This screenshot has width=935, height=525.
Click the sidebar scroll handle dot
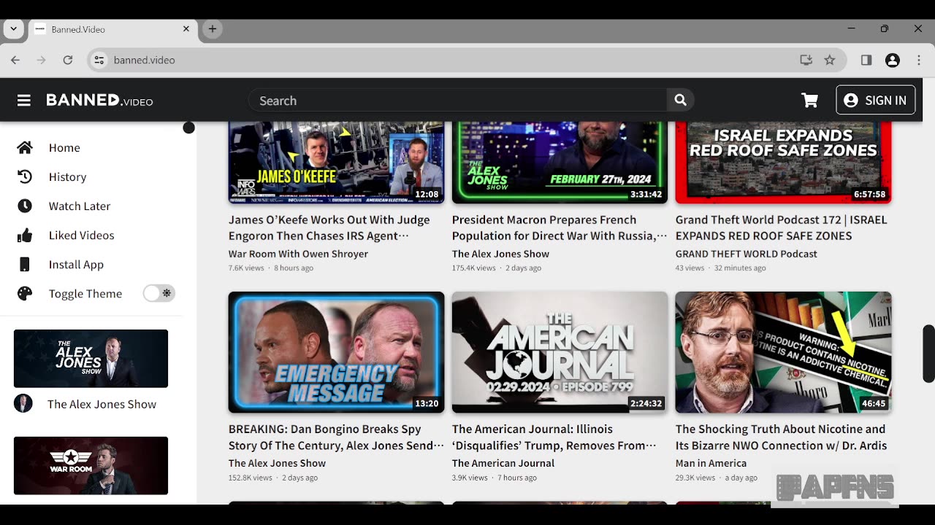[188, 128]
